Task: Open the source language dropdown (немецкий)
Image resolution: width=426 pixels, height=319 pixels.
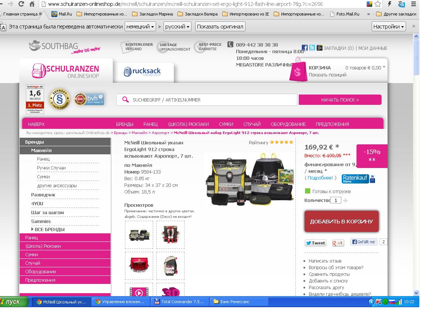Action: pos(140,27)
